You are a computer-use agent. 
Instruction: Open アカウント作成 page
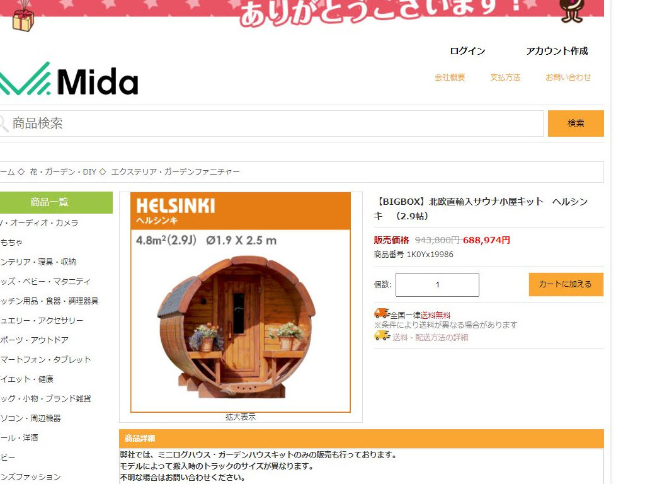pos(557,51)
